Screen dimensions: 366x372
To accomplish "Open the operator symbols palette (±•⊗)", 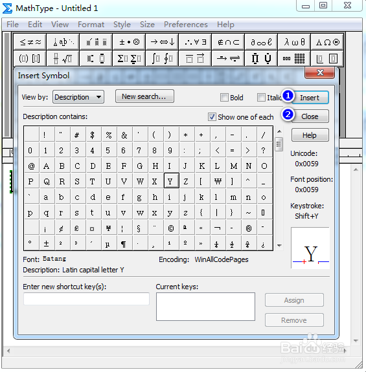I will click(x=129, y=42).
